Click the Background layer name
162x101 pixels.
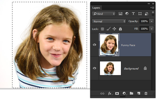(131, 68)
